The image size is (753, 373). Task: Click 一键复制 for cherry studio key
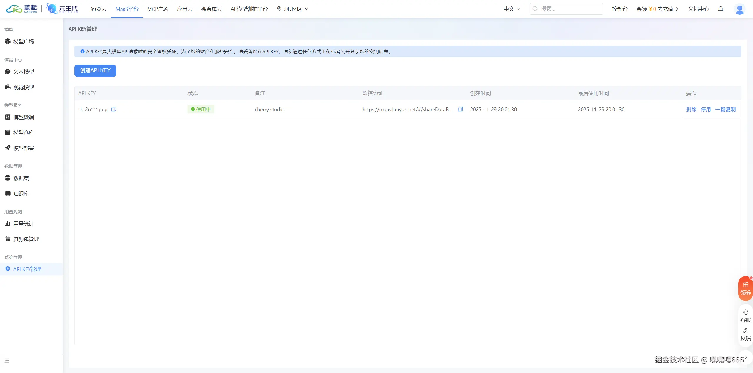pos(725,110)
